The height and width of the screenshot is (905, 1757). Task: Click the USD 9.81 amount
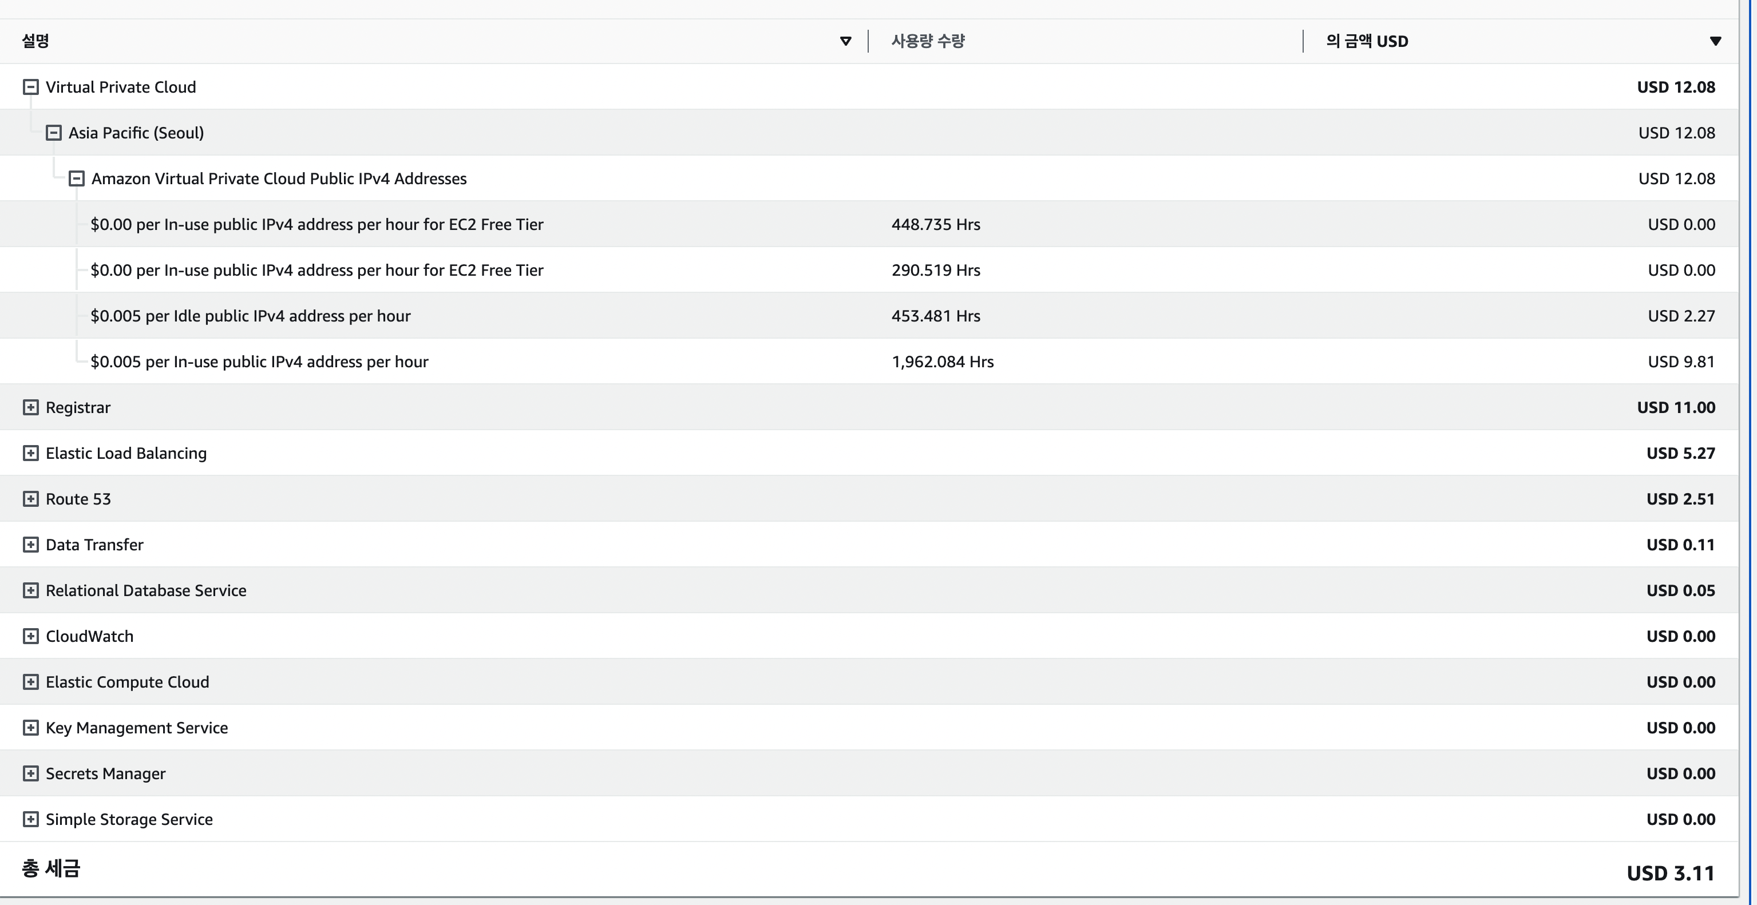[1681, 362]
